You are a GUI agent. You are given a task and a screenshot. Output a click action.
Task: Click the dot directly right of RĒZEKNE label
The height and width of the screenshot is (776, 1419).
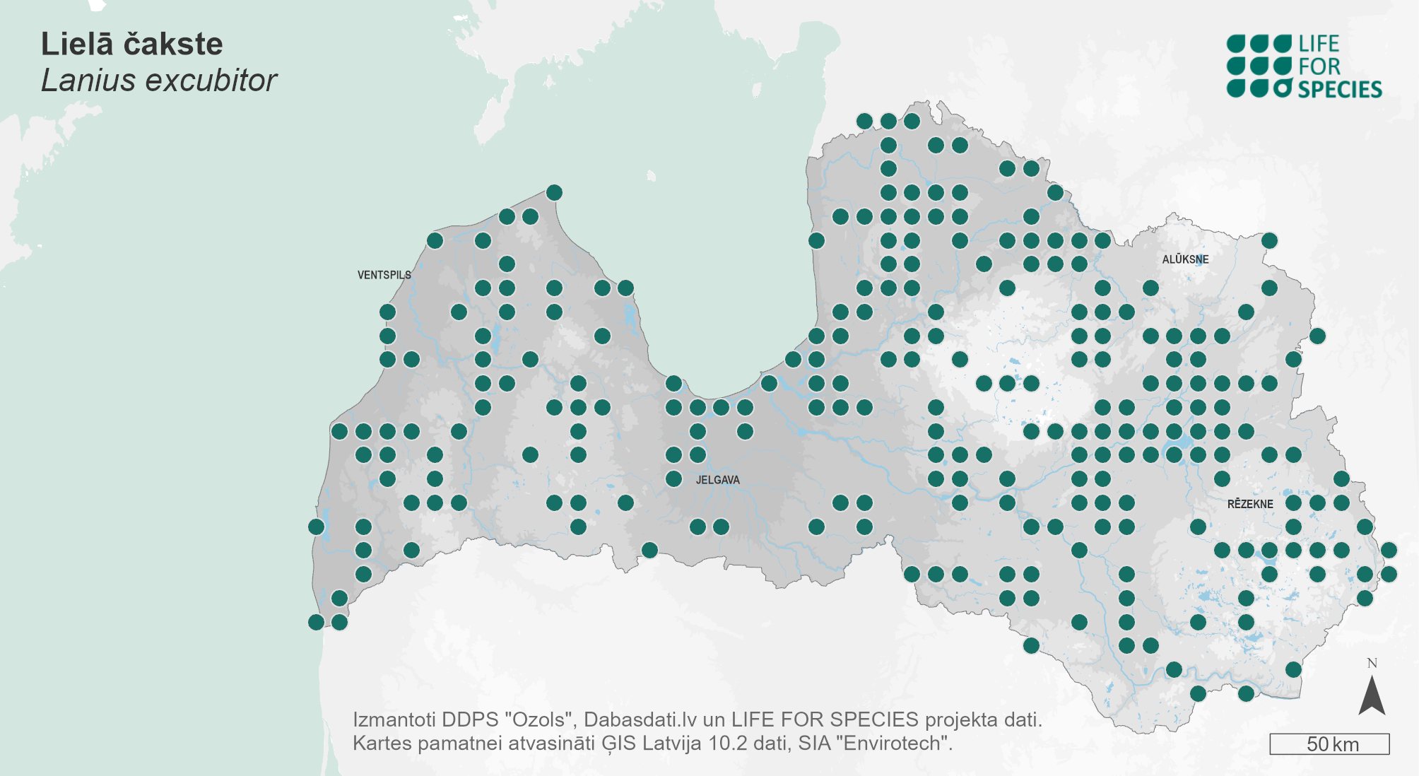point(1293,503)
